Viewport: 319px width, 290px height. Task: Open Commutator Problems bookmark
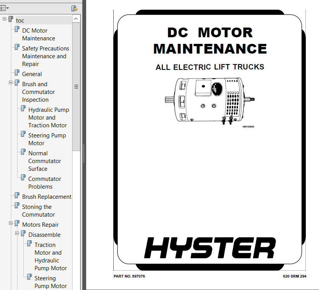pyautogui.click(x=45, y=183)
